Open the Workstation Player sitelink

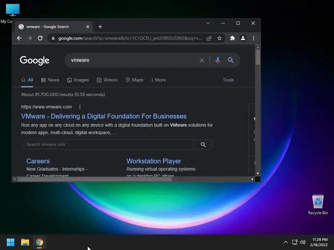pos(154,161)
